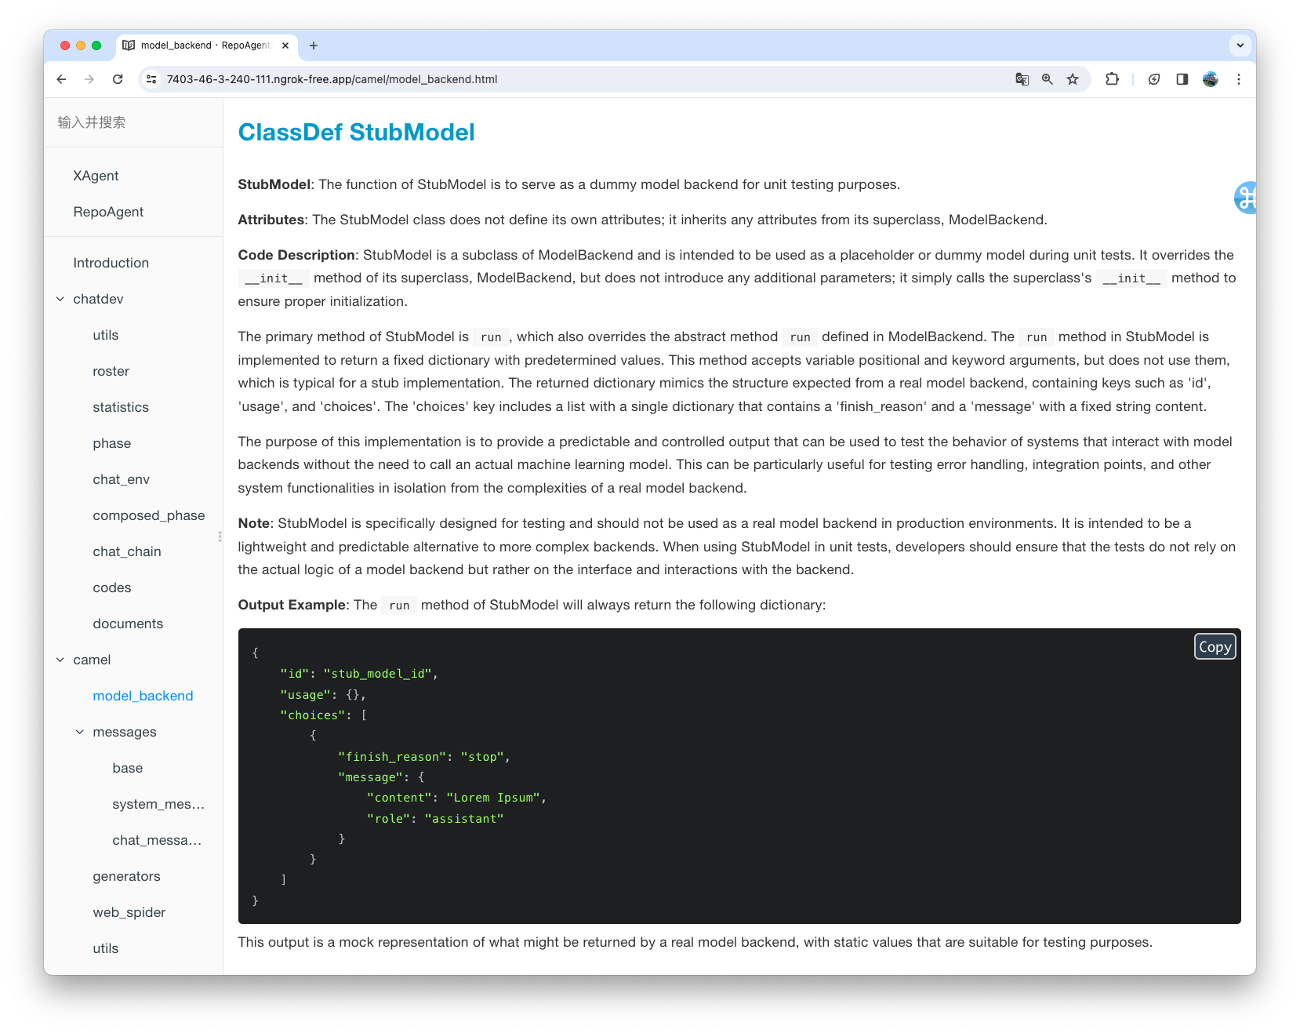Click the browser forward arrow

coord(89,79)
